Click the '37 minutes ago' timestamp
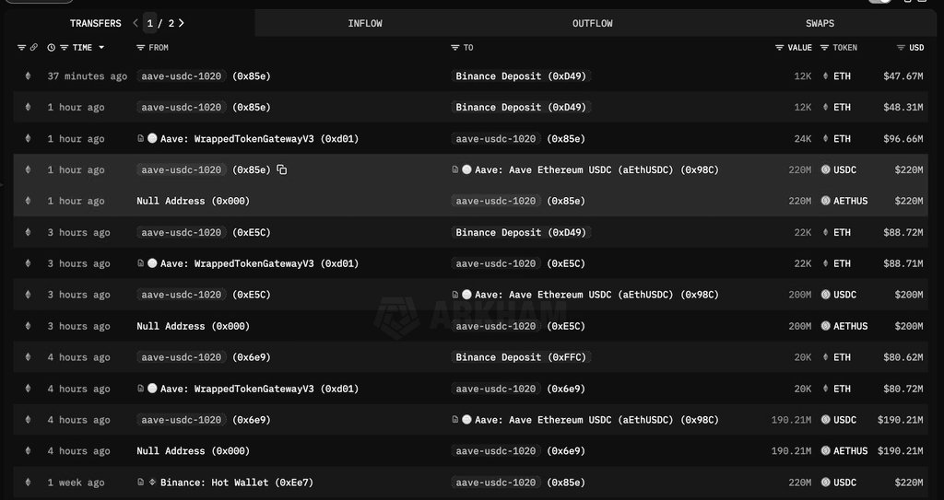This screenshot has width=944, height=500. coord(88,76)
